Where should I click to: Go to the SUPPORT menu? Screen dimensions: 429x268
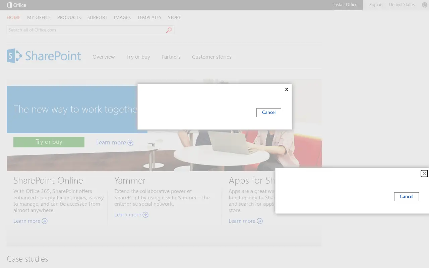click(97, 17)
